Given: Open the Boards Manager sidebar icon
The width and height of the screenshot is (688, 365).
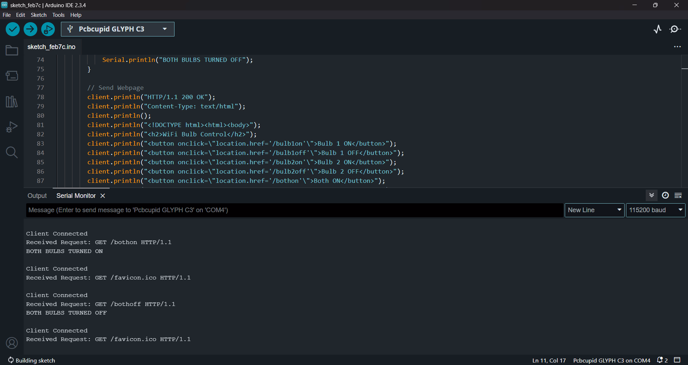Looking at the screenshot, I should pos(11,76).
